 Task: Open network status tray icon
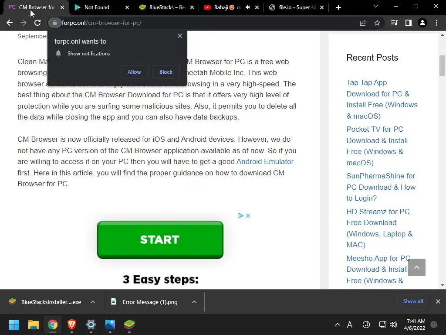pyautogui.click(x=382, y=325)
